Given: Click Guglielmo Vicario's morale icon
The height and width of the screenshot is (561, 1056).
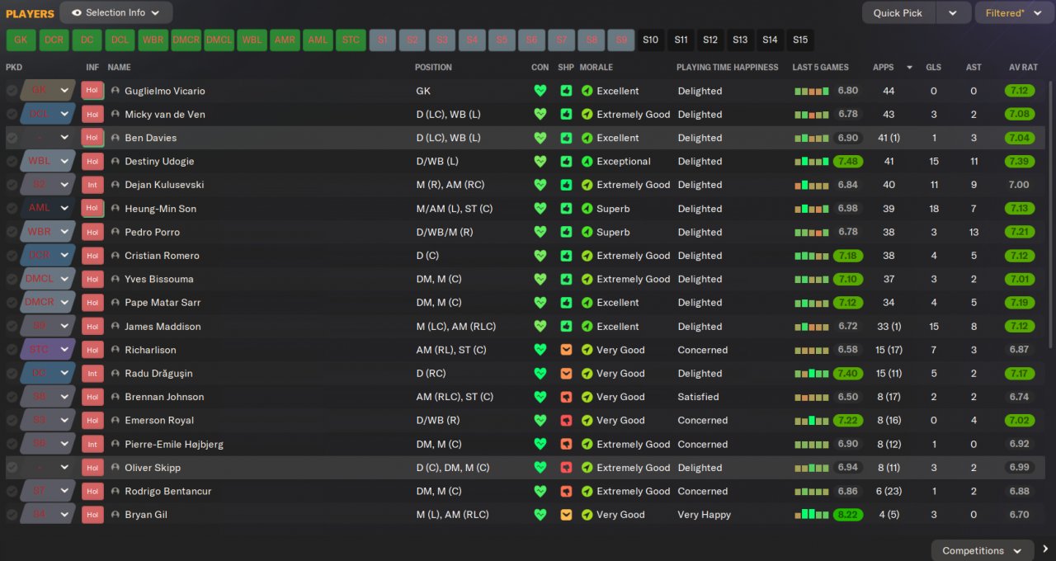Looking at the screenshot, I should pyautogui.click(x=587, y=91).
